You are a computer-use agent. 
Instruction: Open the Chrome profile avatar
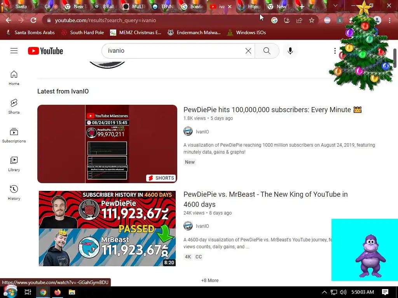click(x=377, y=20)
